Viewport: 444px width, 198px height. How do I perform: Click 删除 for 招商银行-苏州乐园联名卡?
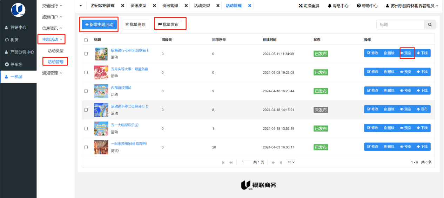tap(389, 53)
